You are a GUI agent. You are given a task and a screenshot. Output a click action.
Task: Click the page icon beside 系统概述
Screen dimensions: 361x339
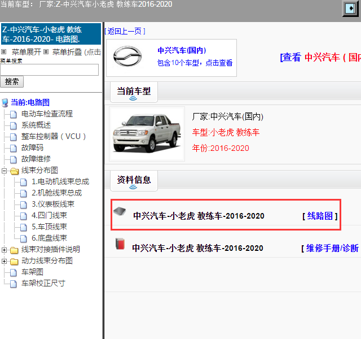14,125
